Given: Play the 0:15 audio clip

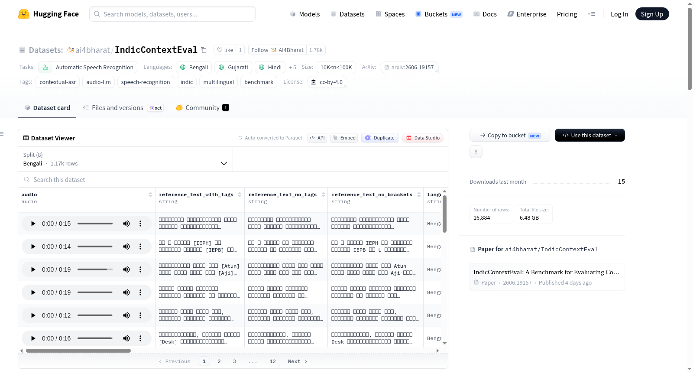Looking at the screenshot, I should [33, 224].
